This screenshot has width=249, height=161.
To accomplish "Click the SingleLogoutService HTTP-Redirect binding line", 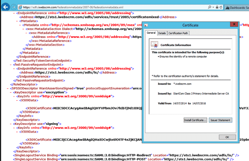I will (x=126, y=155).
